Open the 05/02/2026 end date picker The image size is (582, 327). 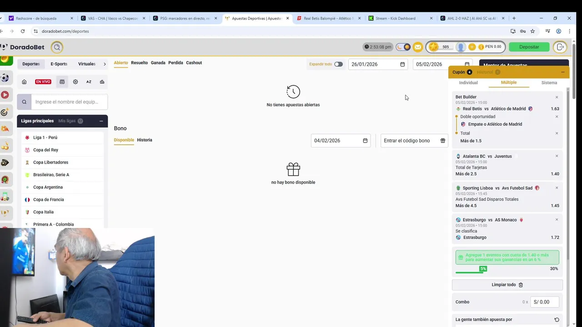[x=467, y=64]
